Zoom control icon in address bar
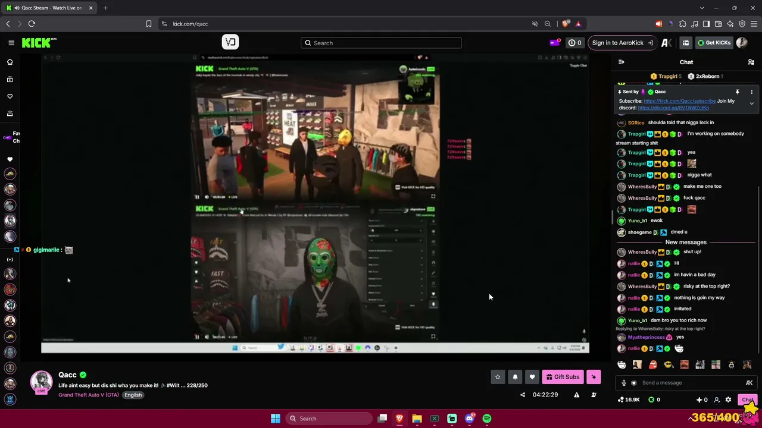This screenshot has height=428, width=762. [548, 24]
